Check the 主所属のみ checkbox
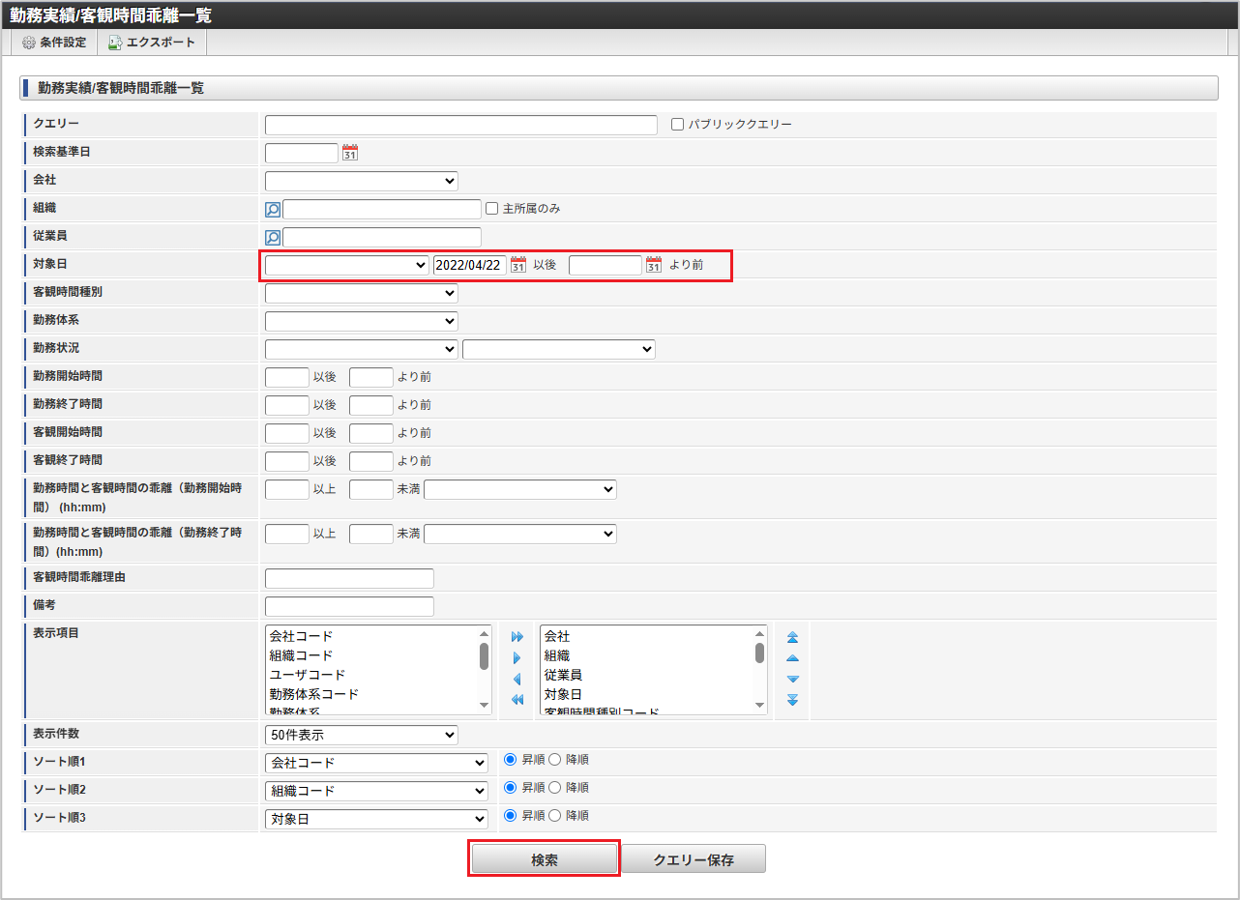The image size is (1240, 900). coord(492,209)
